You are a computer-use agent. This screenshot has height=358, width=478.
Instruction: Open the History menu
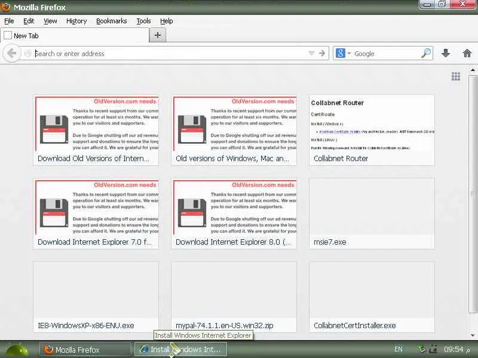(x=76, y=21)
